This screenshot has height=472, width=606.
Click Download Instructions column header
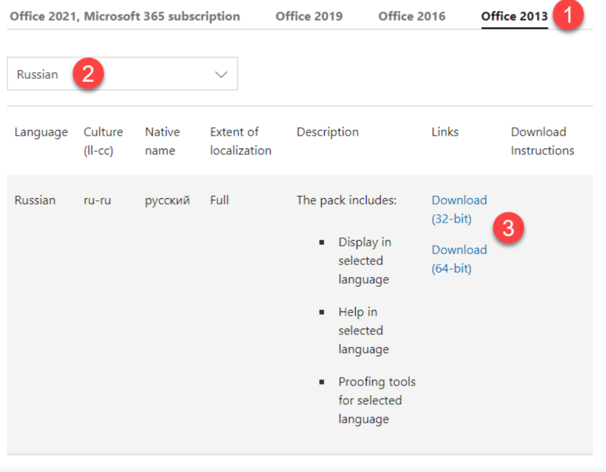point(542,141)
